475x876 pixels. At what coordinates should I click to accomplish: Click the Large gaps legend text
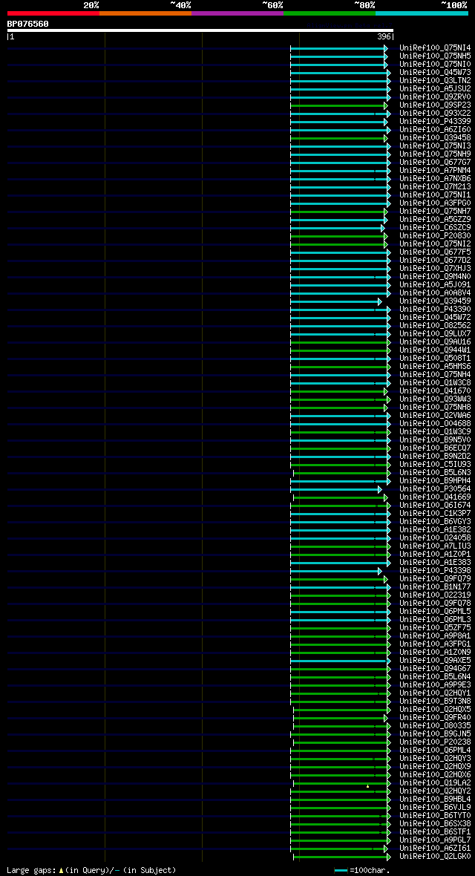point(91,870)
